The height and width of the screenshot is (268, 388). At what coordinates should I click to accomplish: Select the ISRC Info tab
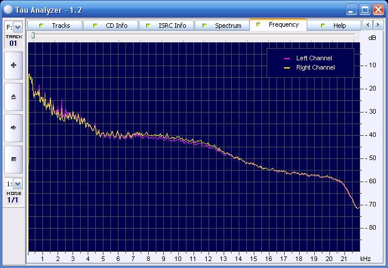172,26
